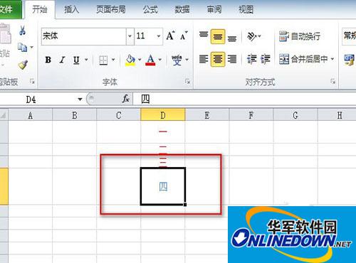Viewport: 356px width, 263px height.
Task: Select column G header
Action: tap(295, 115)
